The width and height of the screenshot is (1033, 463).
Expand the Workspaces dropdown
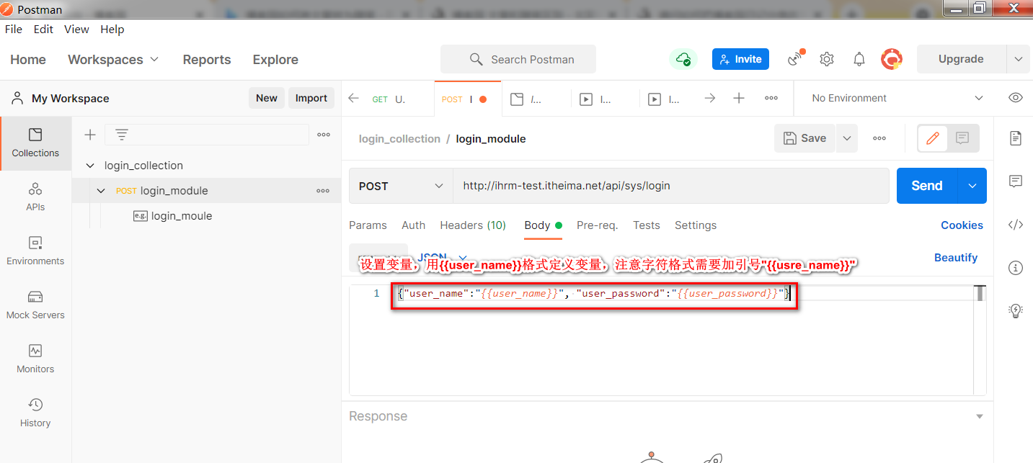pos(113,60)
